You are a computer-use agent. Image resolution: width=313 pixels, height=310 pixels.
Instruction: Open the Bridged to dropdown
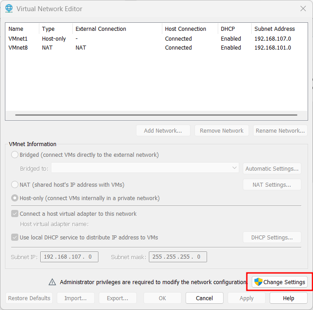(x=145, y=168)
